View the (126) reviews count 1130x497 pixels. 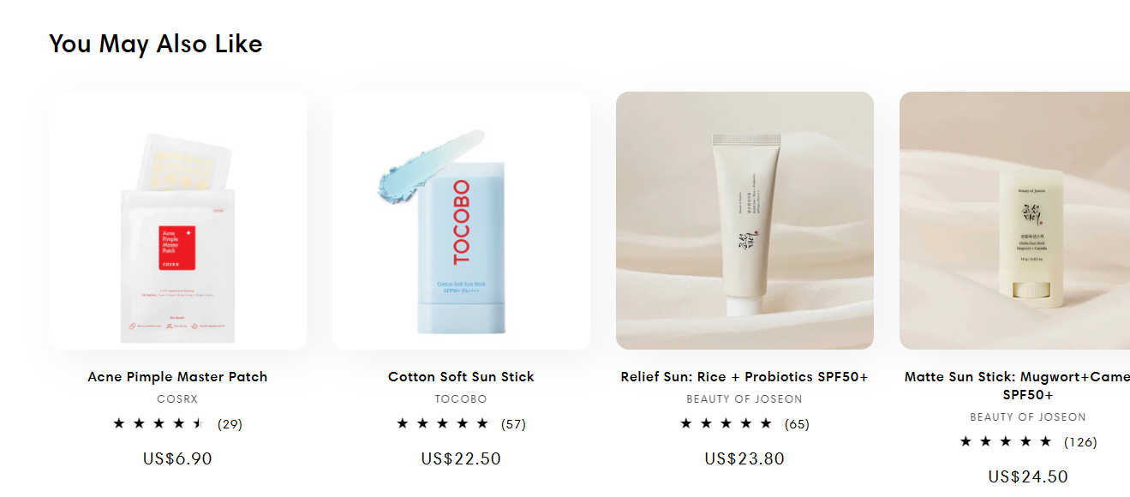(1080, 442)
